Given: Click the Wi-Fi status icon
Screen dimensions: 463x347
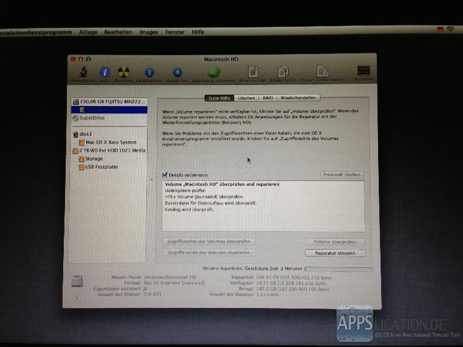Looking at the screenshot, I should [x=450, y=29].
